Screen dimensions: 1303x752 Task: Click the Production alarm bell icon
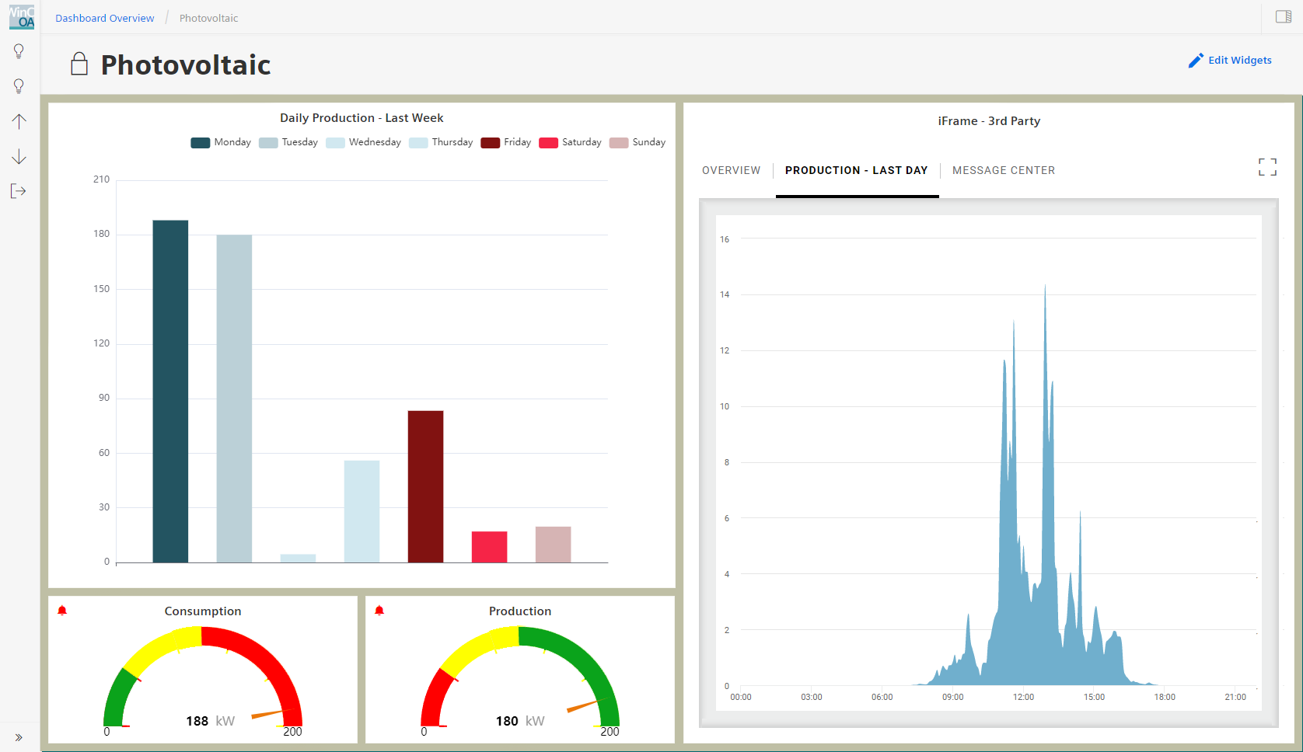click(x=379, y=611)
